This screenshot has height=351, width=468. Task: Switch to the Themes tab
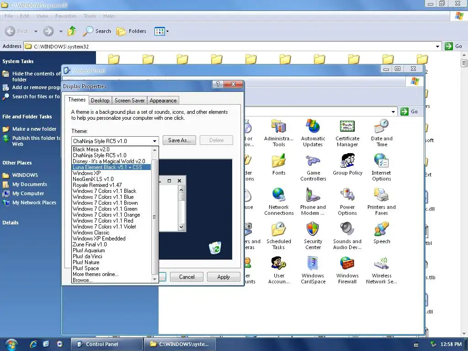pos(77,100)
